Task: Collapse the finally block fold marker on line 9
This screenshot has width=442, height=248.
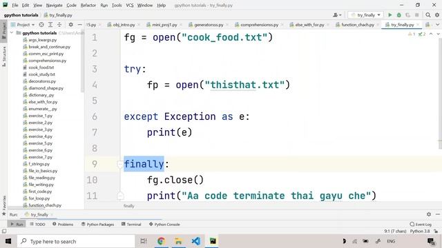Action: click(120, 164)
